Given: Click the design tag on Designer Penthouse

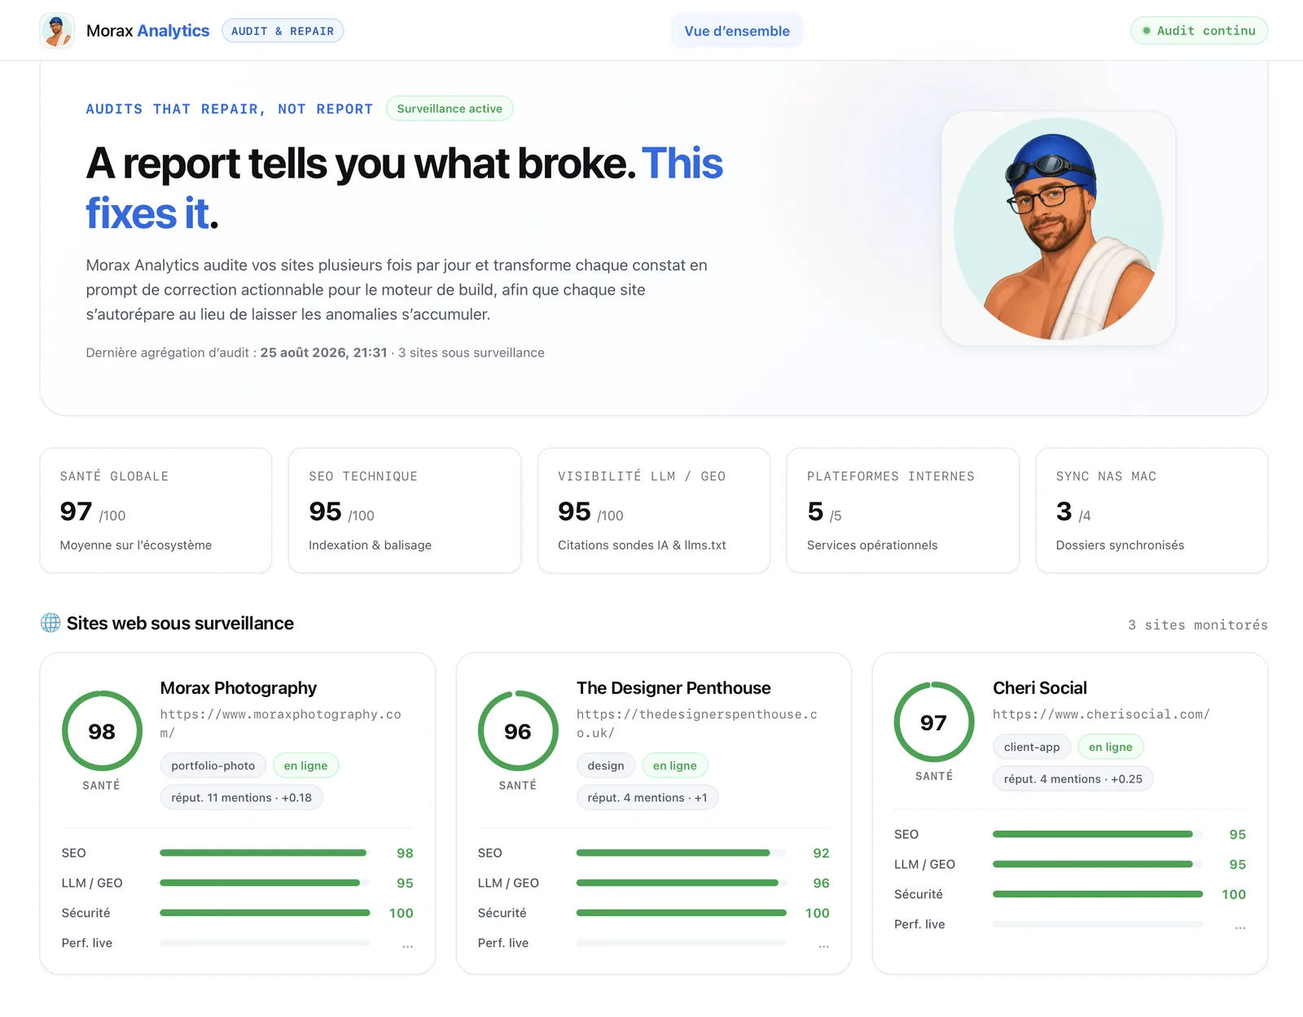Looking at the screenshot, I should (x=606, y=765).
